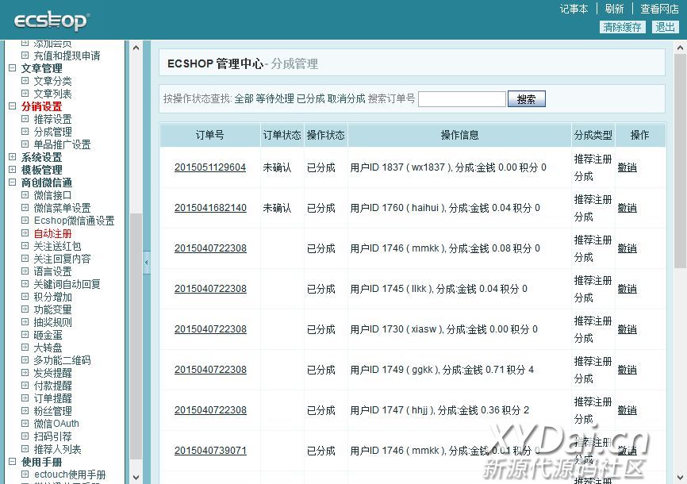Click the 关键词自动回复 item icon
This screenshot has width=687, height=484.
pyautogui.click(x=25, y=283)
